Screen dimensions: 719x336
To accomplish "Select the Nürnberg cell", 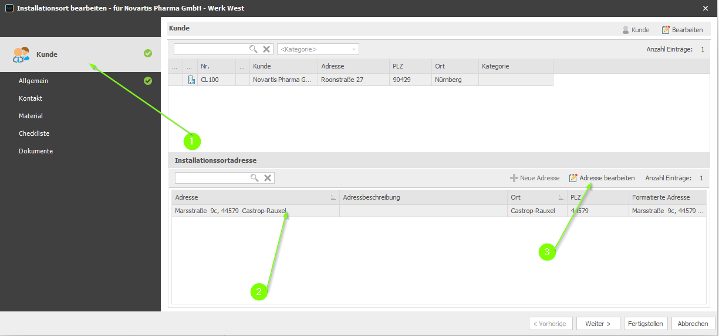I will click(455, 80).
